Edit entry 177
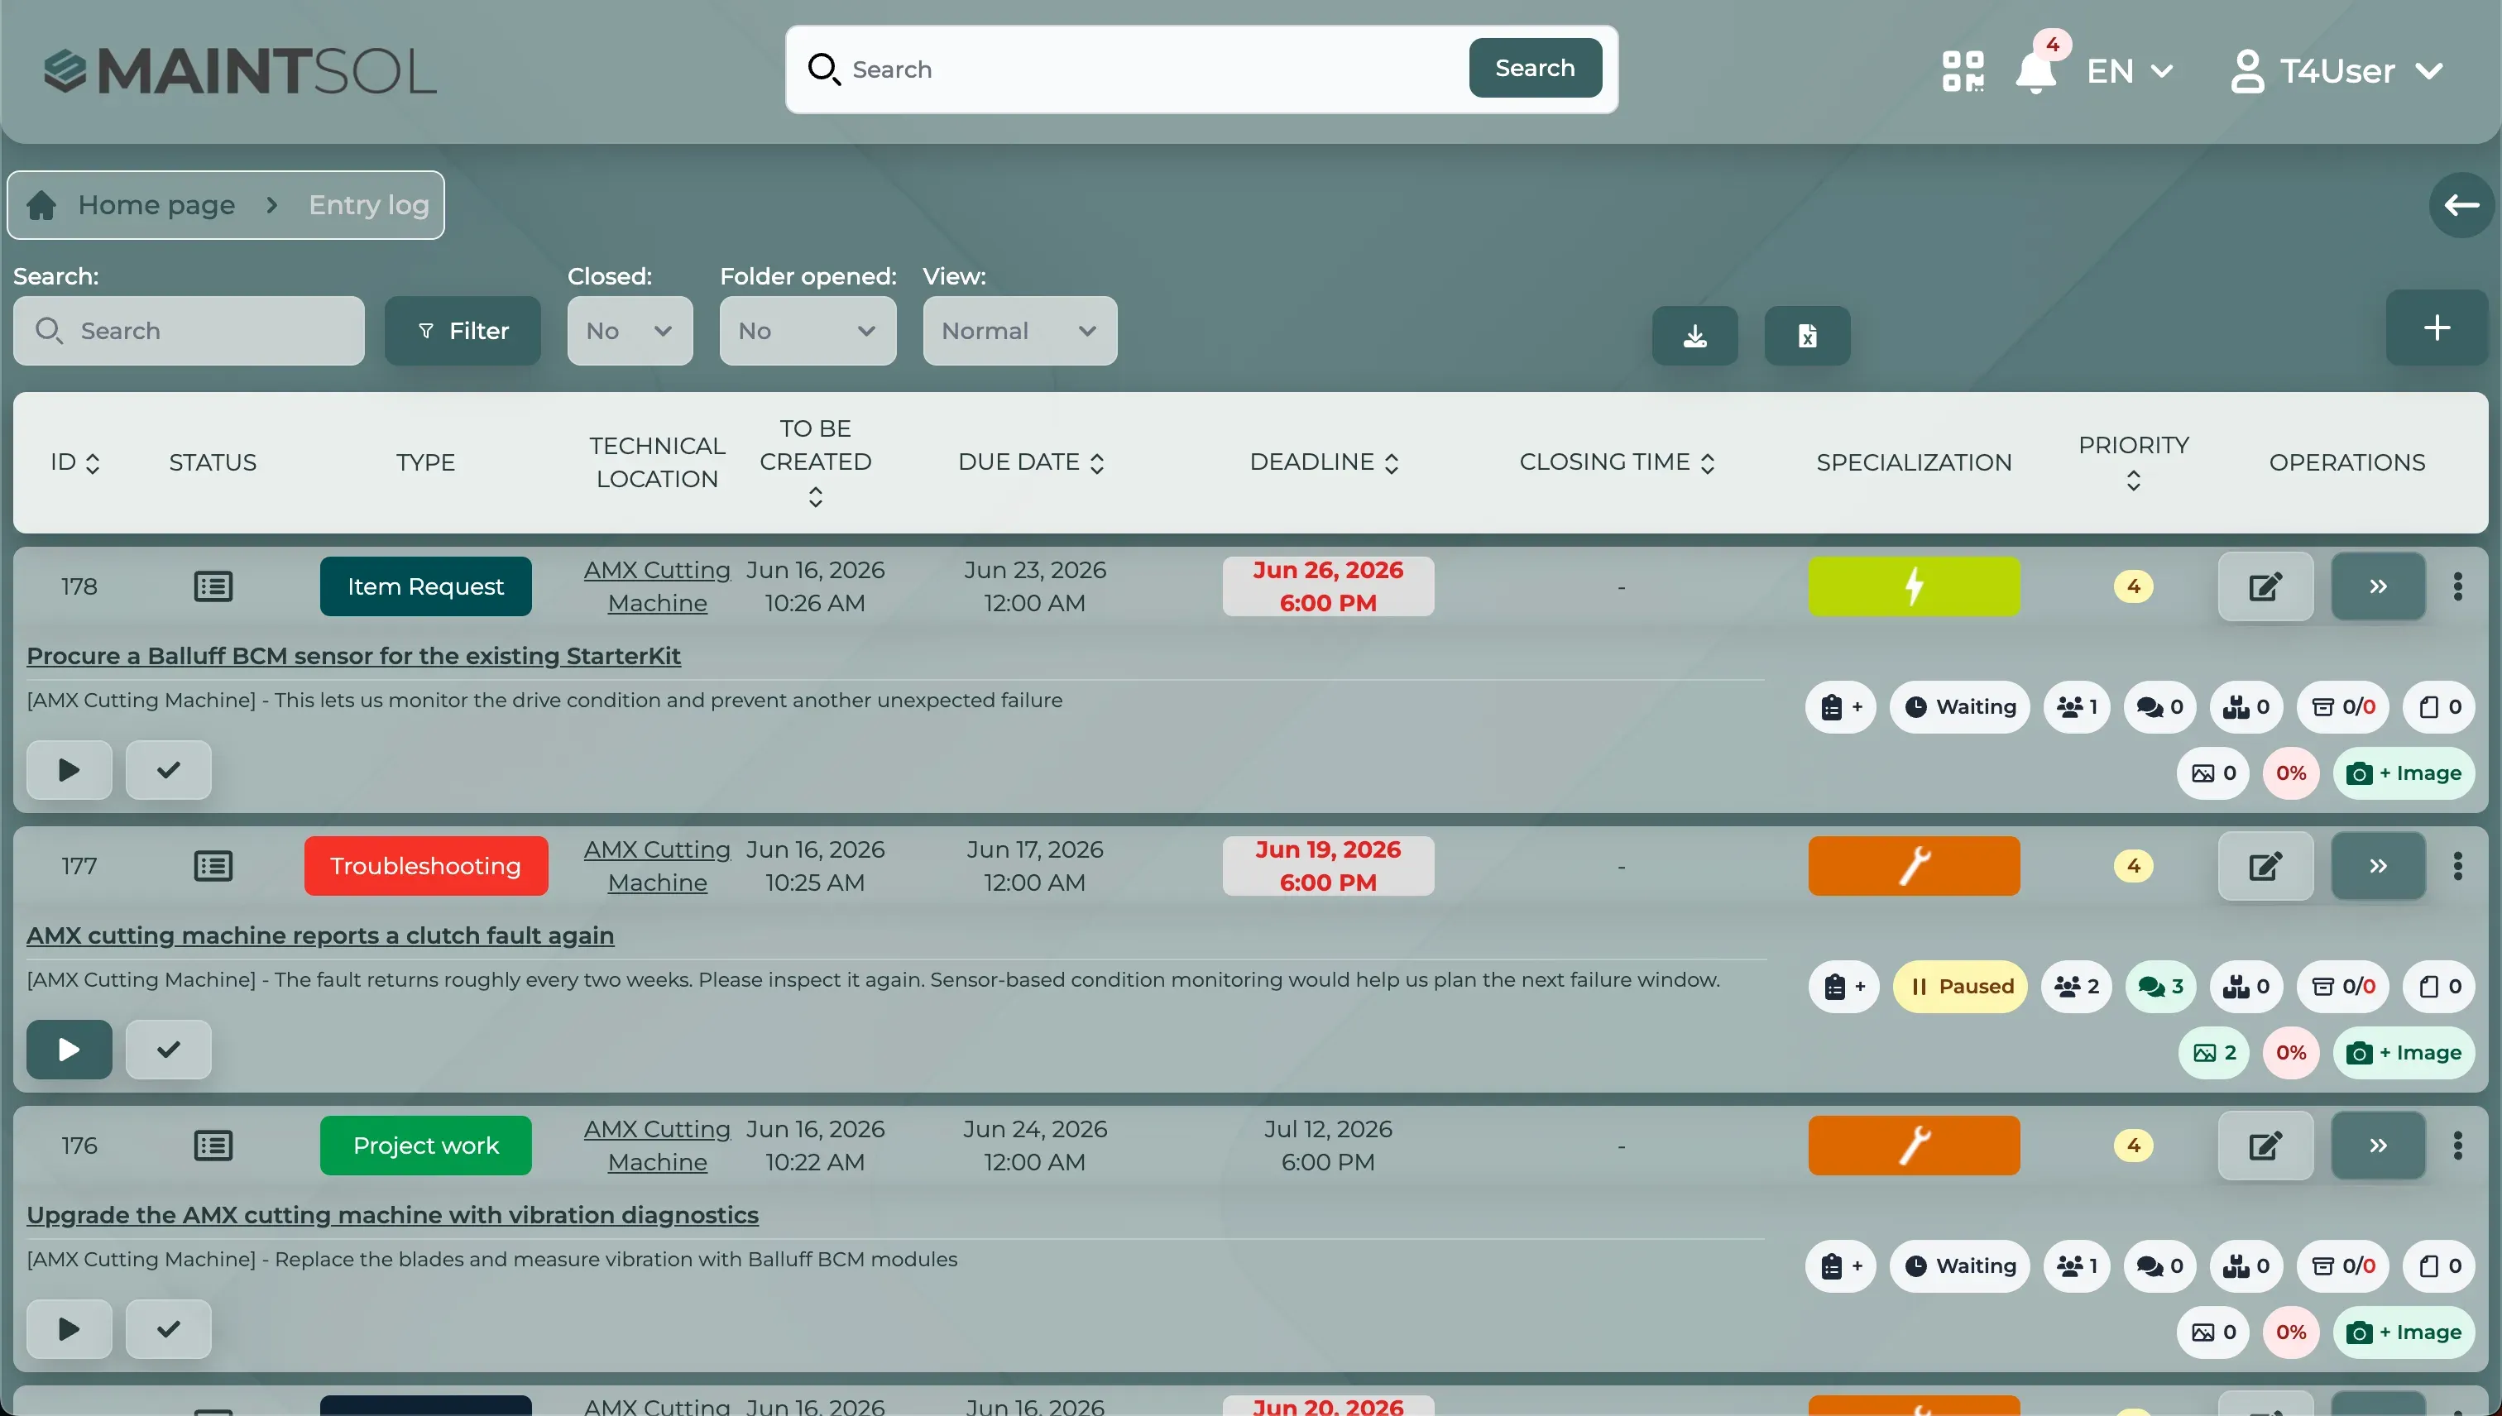Image resolution: width=2502 pixels, height=1416 pixels. [2265, 867]
